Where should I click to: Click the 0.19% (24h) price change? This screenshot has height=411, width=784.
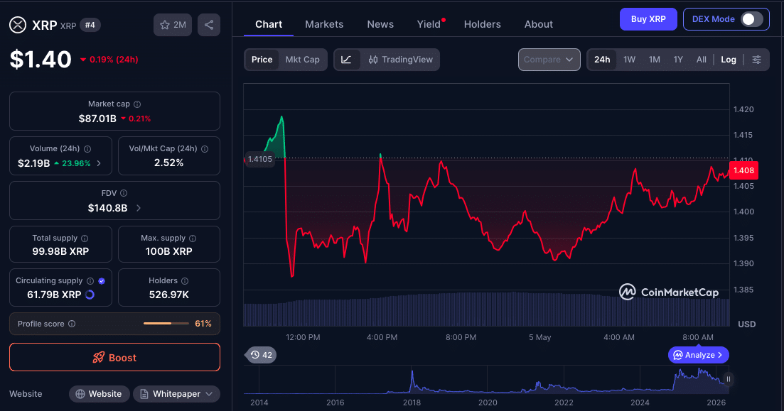pyautogui.click(x=109, y=60)
